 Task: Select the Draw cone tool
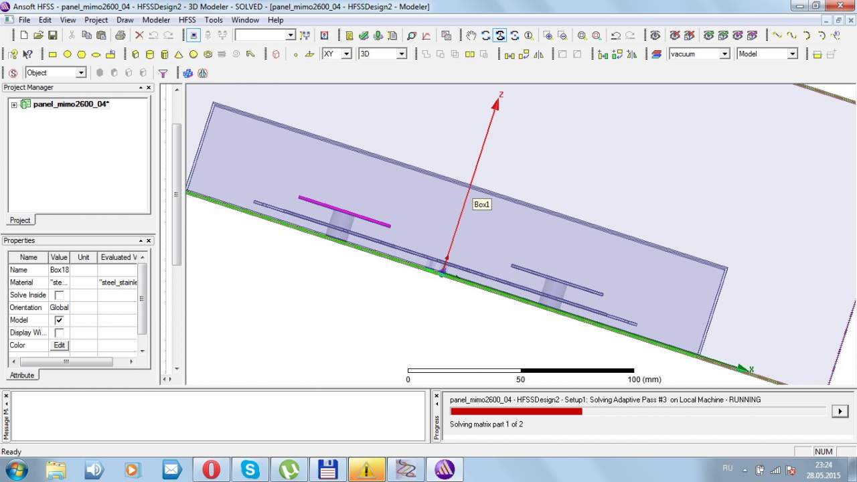coord(179,54)
